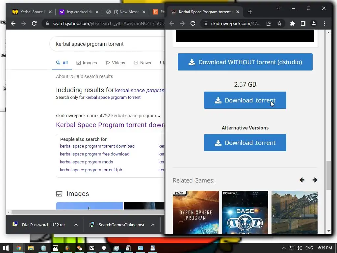337x253 pixels.
Task: Click back arrow in skidrowrepack window
Action: [x=172, y=23]
